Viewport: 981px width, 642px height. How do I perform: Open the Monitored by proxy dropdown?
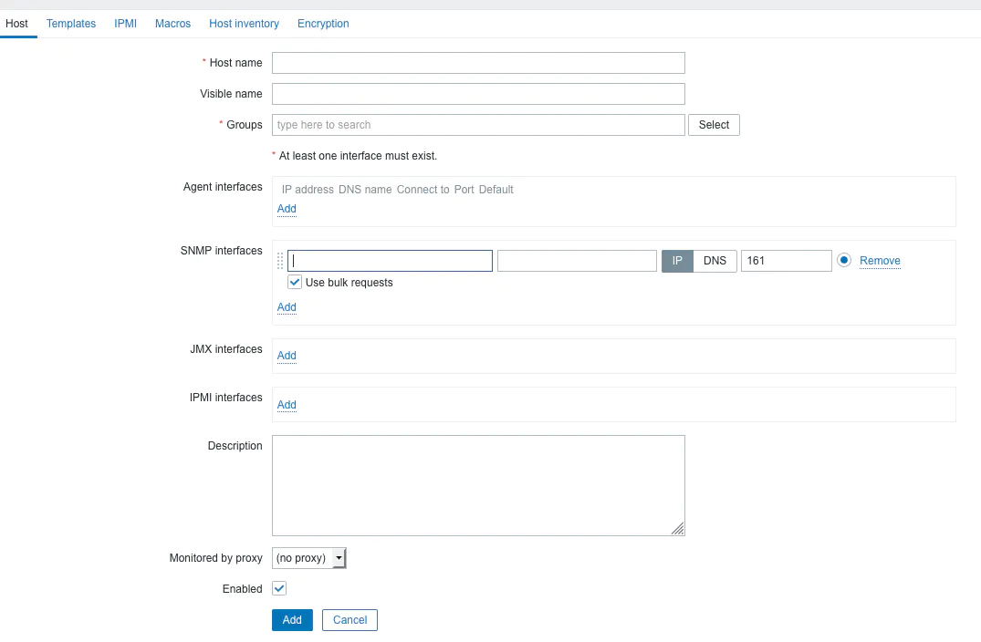click(x=309, y=558)
